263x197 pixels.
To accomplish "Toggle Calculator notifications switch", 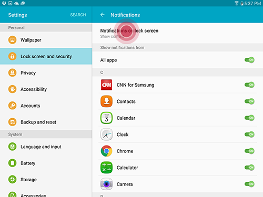I will 249,168.
